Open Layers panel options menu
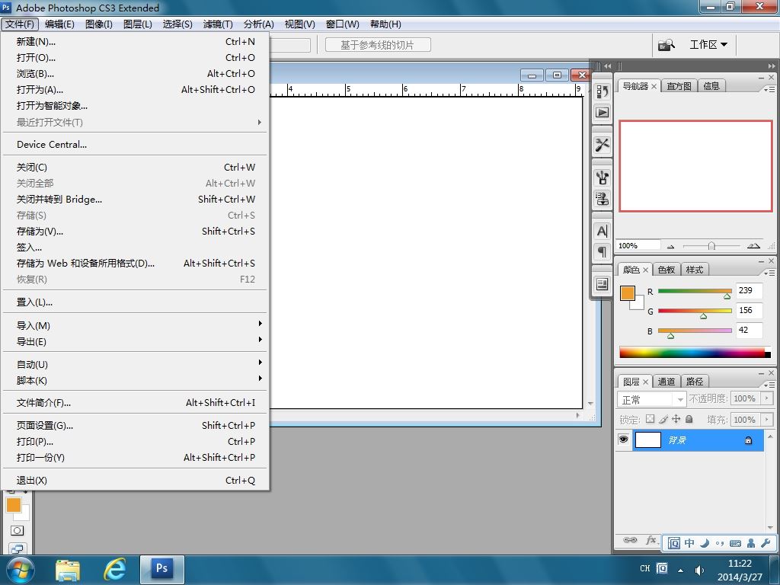 click(x=769, y=385)
